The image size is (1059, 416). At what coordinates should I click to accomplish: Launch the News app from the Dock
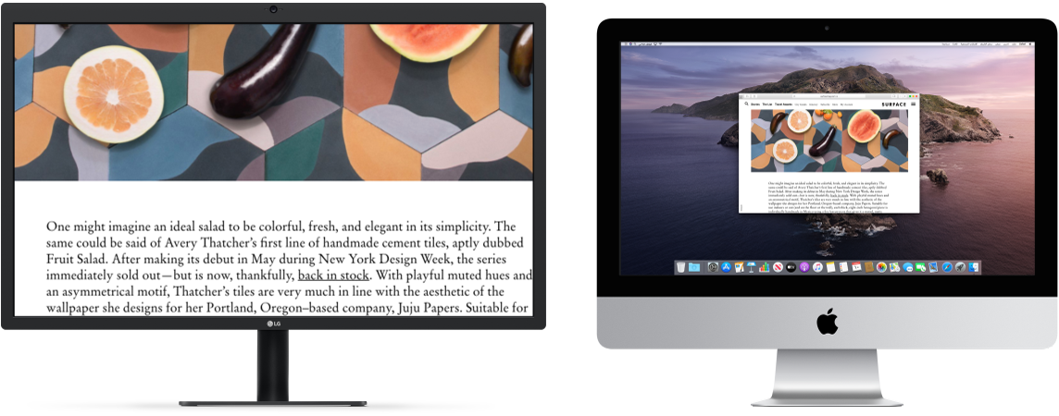coord(778,267)
